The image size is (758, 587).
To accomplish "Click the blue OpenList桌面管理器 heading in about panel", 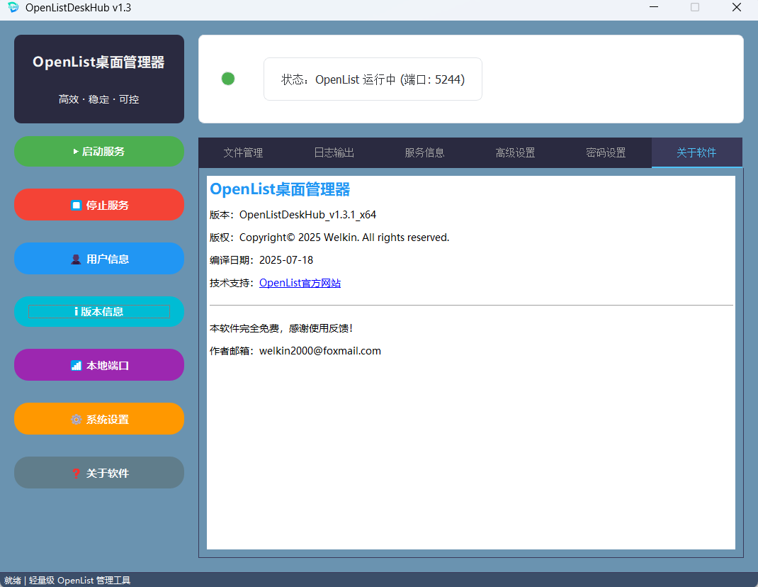I will tap(280, 189).
